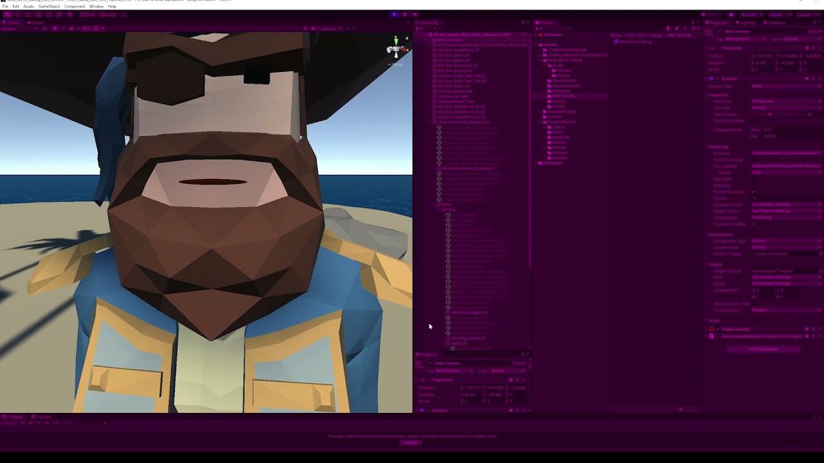The height and width of the screenshot is (463, 824).
Task: Switch to the Scene tab
Action: pos(12,23)
